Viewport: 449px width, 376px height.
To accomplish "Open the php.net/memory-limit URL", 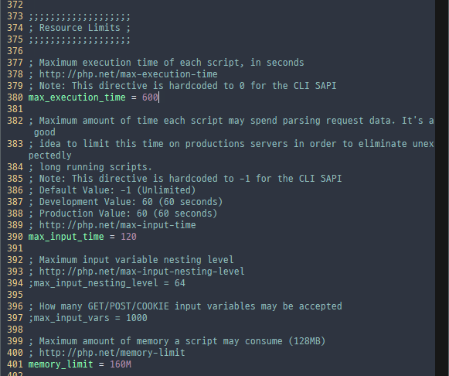I will point(112,353).
